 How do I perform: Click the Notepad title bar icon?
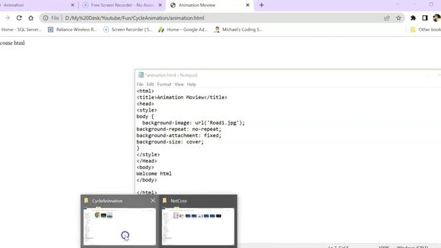pos(141,75)
